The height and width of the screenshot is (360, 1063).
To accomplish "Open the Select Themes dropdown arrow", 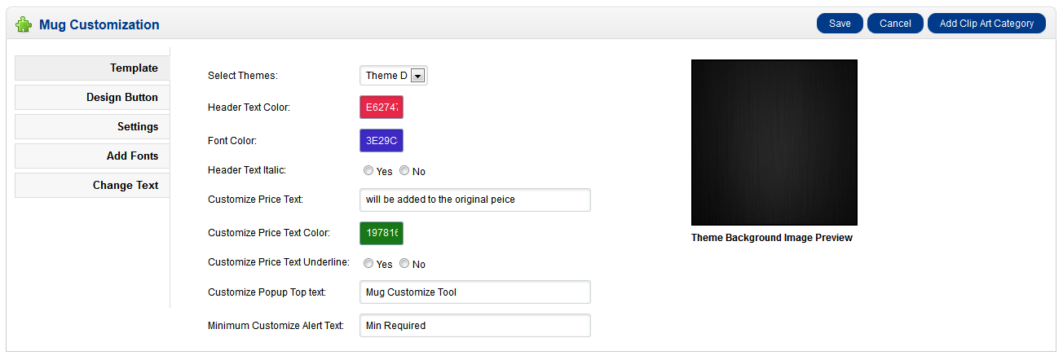I will click(x=417, y=76).
